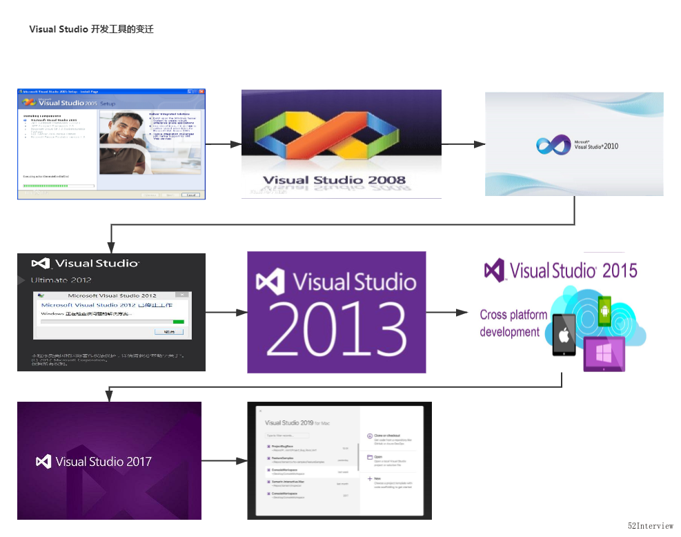681x537 pixels.
Task: Click the Apple logo on the black tablet
Action: tap(564, 335)
